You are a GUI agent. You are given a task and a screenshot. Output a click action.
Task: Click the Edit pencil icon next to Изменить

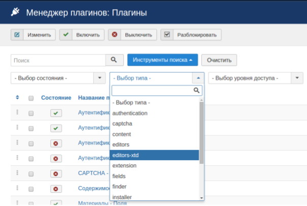17,35
